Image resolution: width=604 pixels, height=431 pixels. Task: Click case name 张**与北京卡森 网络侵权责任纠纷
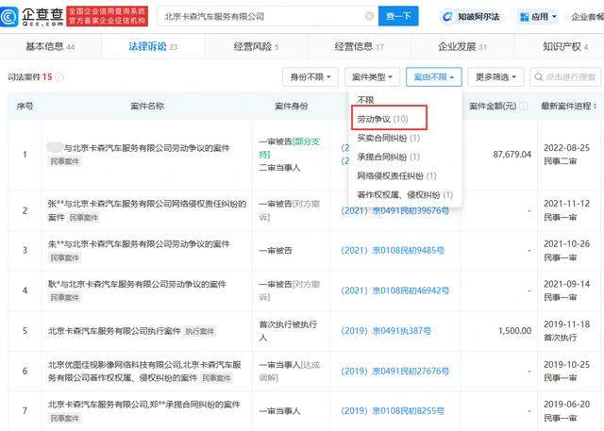pyautogui.click(x=147, y=209)
